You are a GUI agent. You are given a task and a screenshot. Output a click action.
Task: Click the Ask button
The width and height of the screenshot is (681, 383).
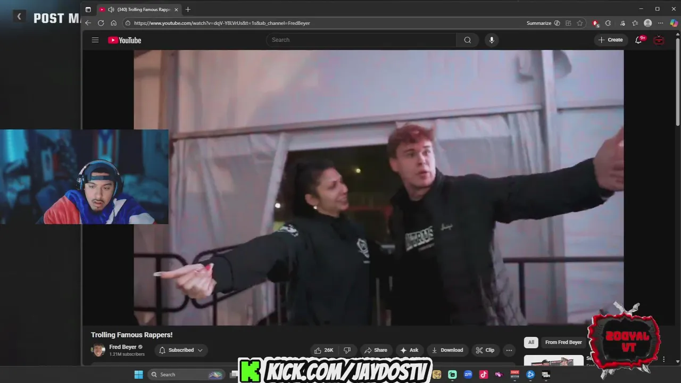409,350
